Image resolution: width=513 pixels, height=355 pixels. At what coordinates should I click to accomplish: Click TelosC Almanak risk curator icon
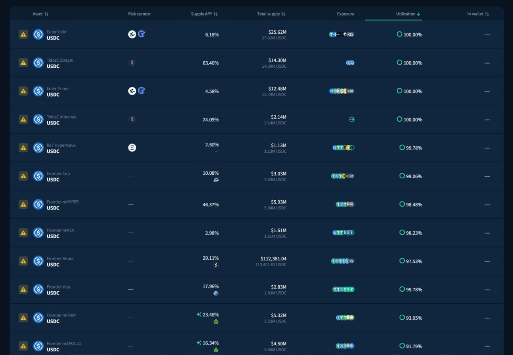point(132,119)
